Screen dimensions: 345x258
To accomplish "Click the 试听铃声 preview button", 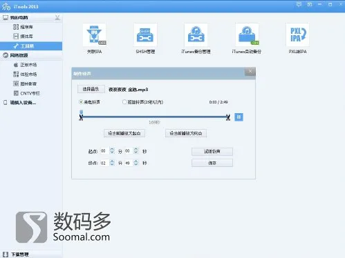I will tap(212, 152).
